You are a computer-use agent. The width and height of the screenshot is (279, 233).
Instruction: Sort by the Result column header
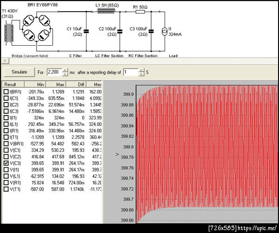13,84
